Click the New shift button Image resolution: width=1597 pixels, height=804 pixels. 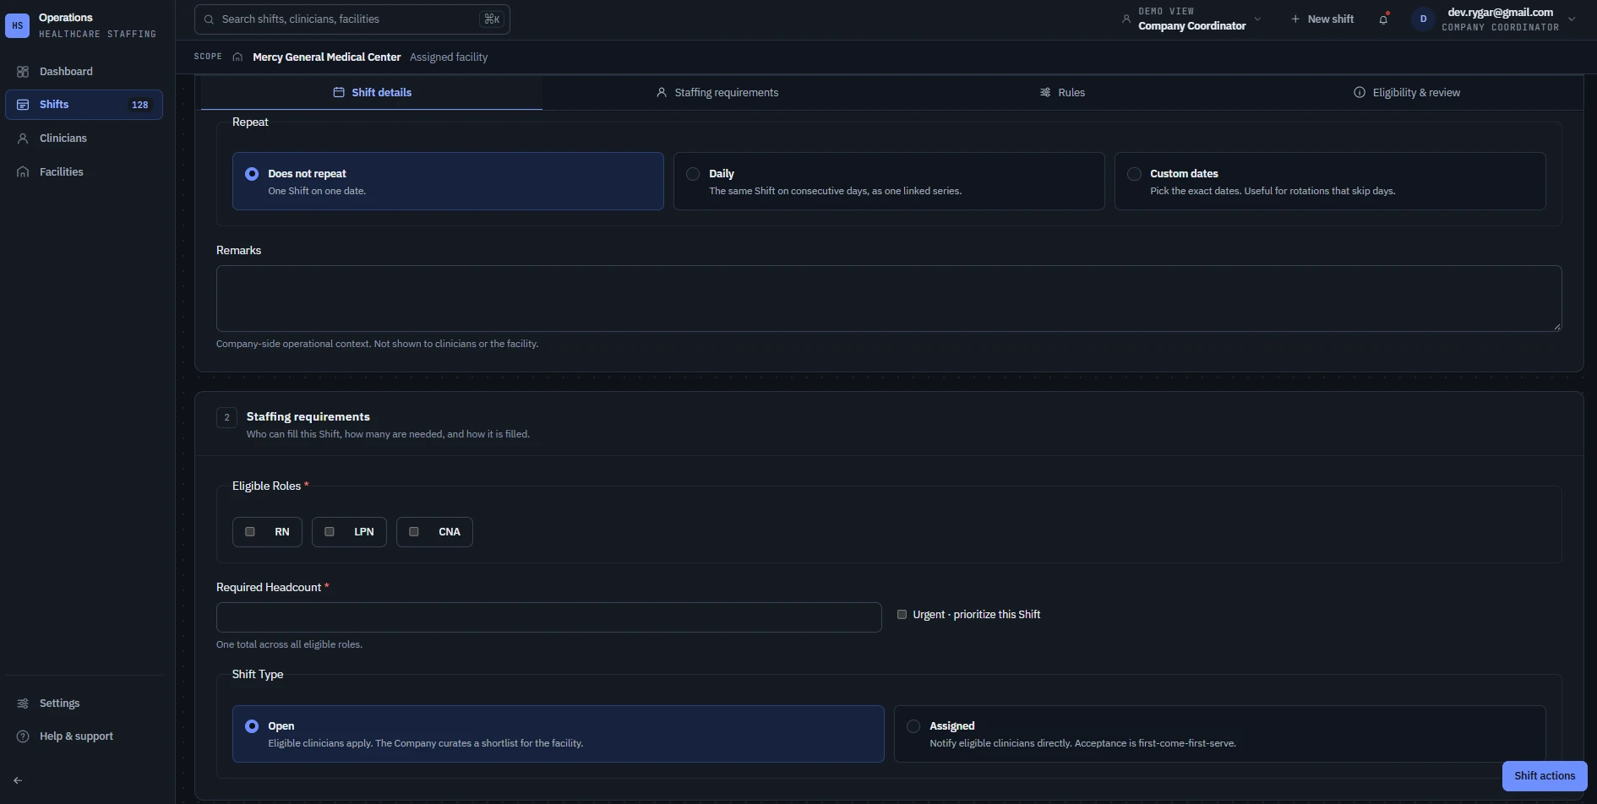point(1322,19)
